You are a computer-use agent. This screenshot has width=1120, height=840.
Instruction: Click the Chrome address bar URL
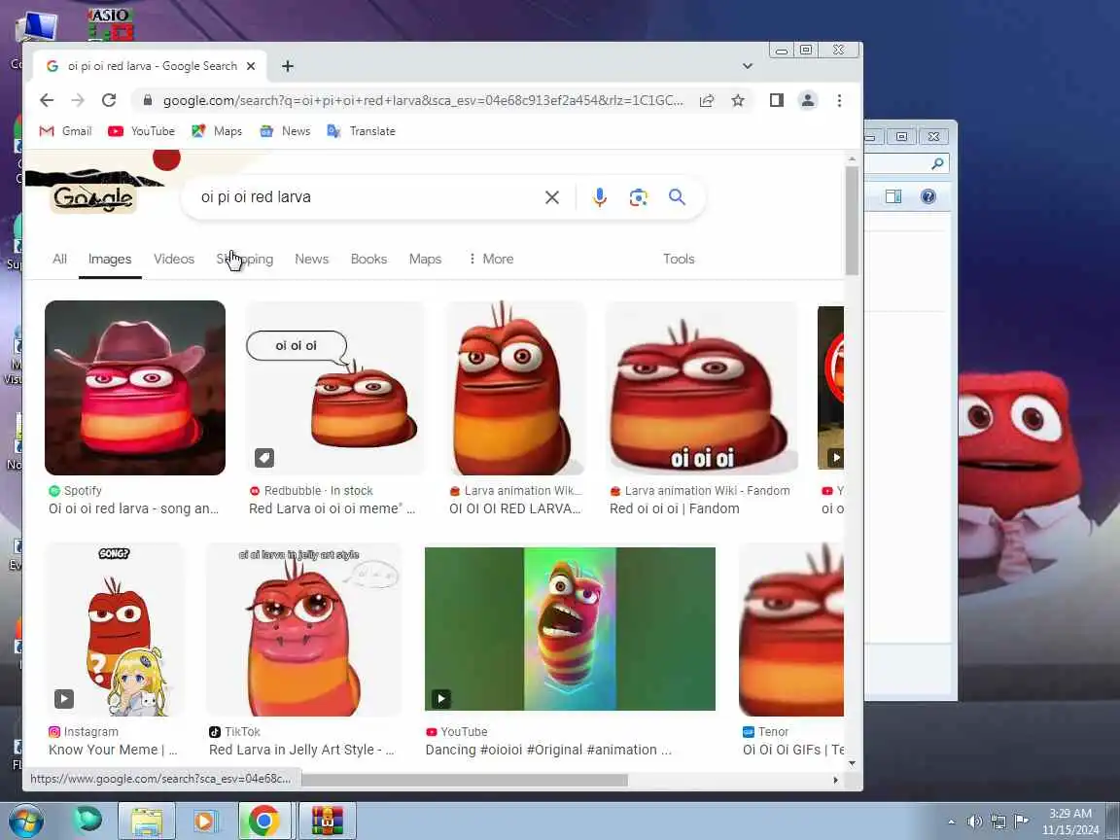[423, 101]
